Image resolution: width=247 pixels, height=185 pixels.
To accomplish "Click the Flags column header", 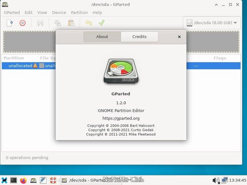I will (x=220, y=58).
